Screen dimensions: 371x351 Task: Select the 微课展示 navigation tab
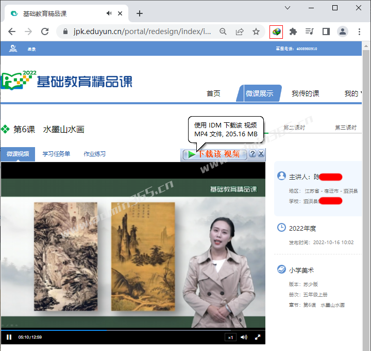pos(259,93)
